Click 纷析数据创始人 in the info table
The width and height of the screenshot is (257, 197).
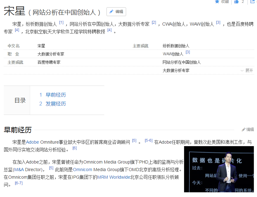[x=176, y=46]
